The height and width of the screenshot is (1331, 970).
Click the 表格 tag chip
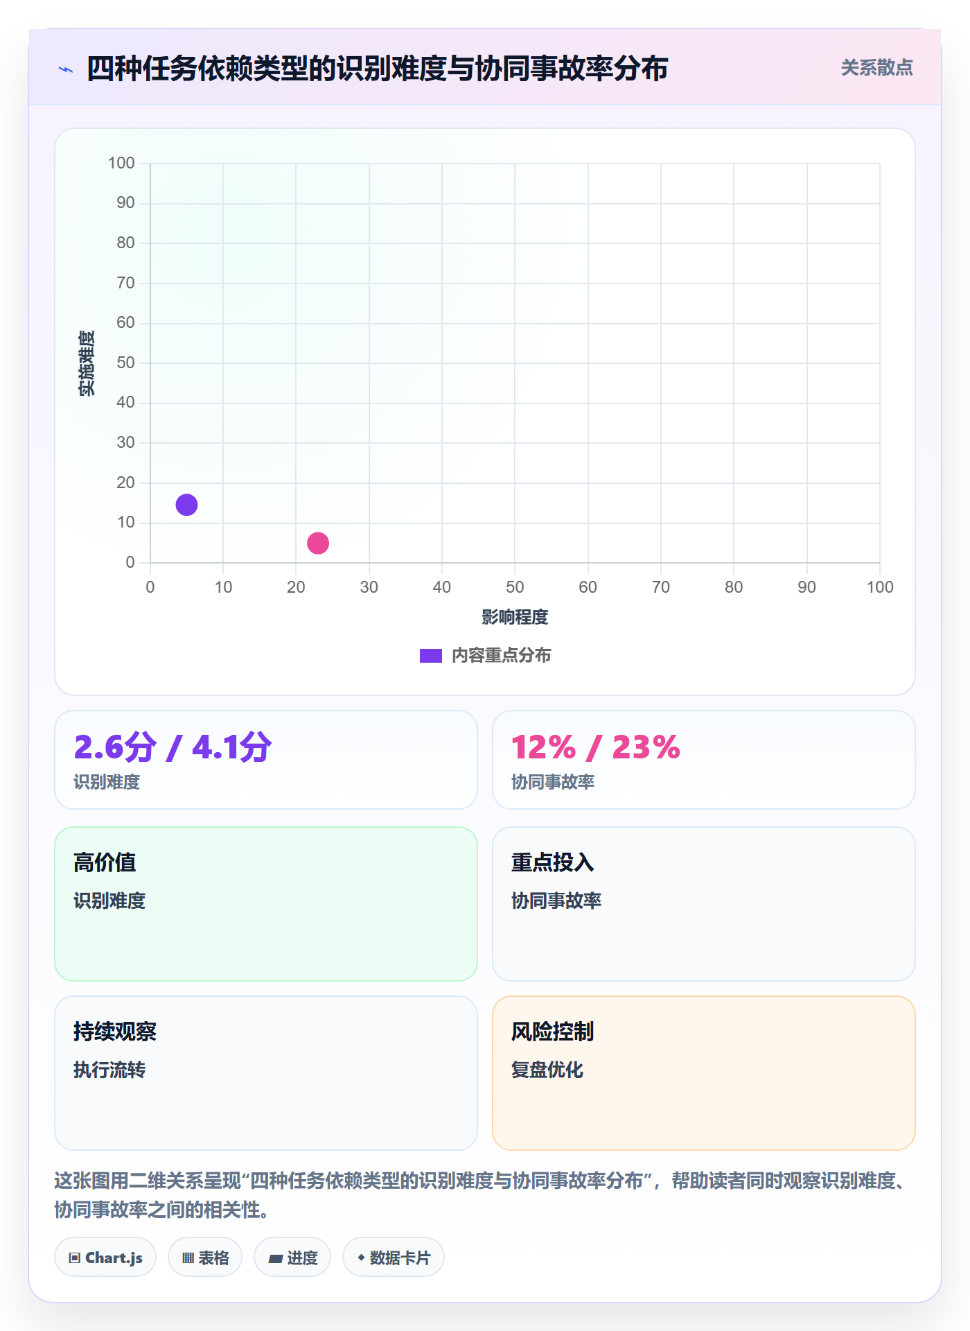205,1258
